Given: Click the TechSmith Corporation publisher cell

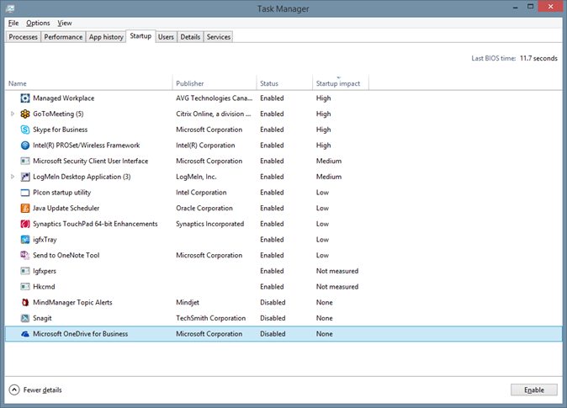Looking at the screenshot, I should click(x=211, y=318).
